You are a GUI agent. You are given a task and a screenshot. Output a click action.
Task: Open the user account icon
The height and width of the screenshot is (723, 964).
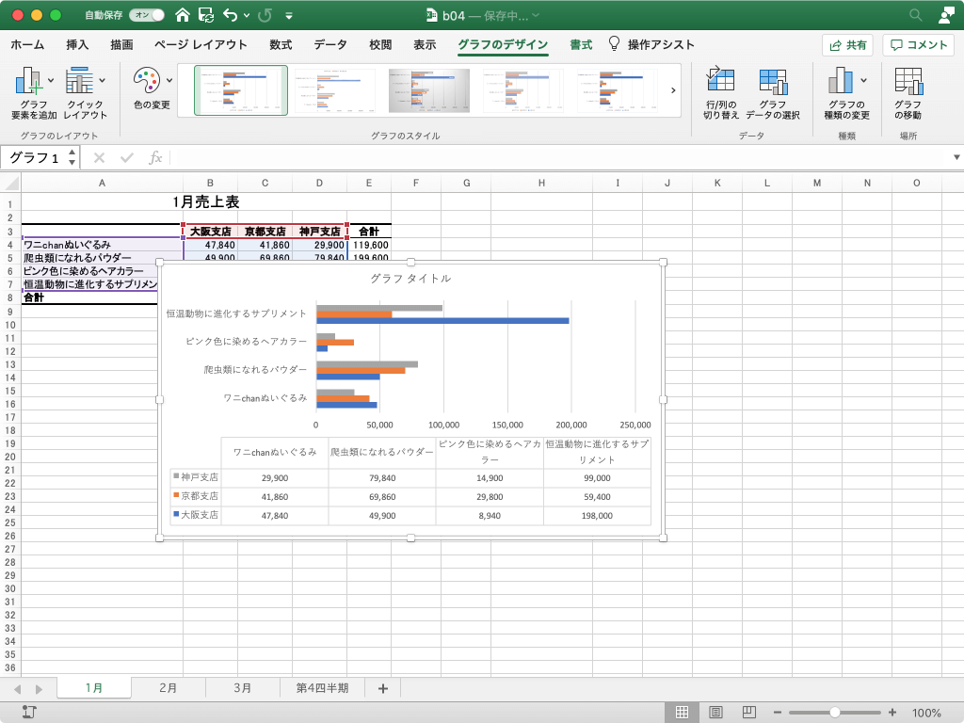947,15
